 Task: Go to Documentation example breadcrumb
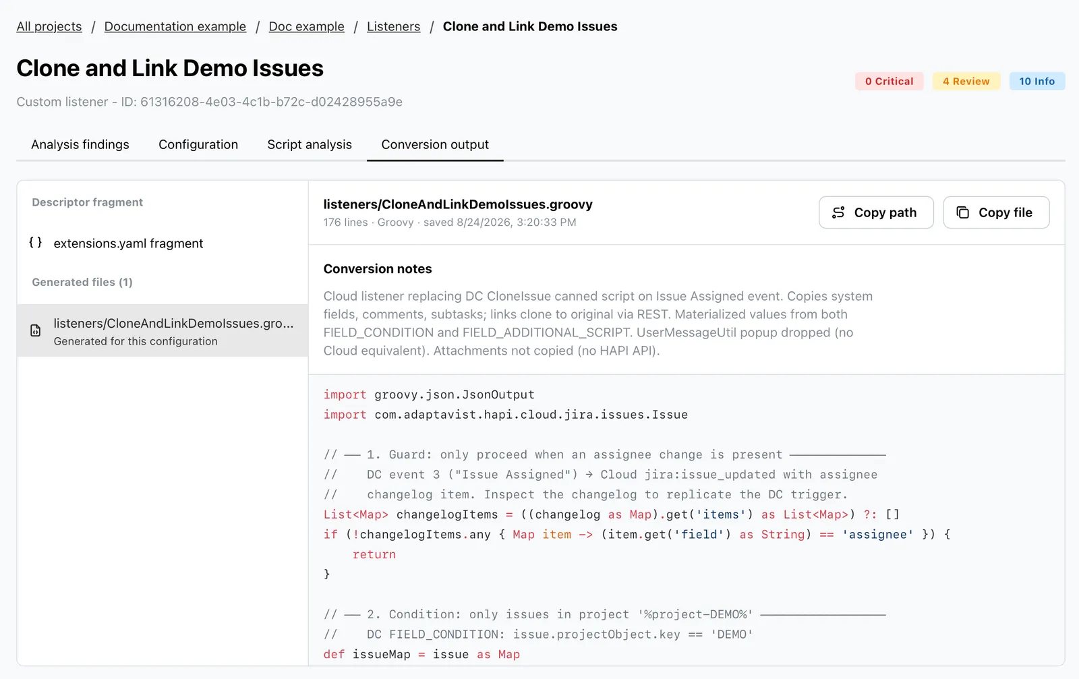[x=175, y=26]
